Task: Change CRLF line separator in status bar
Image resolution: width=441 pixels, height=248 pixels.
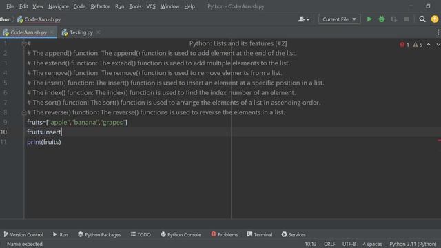Action: 329,244
